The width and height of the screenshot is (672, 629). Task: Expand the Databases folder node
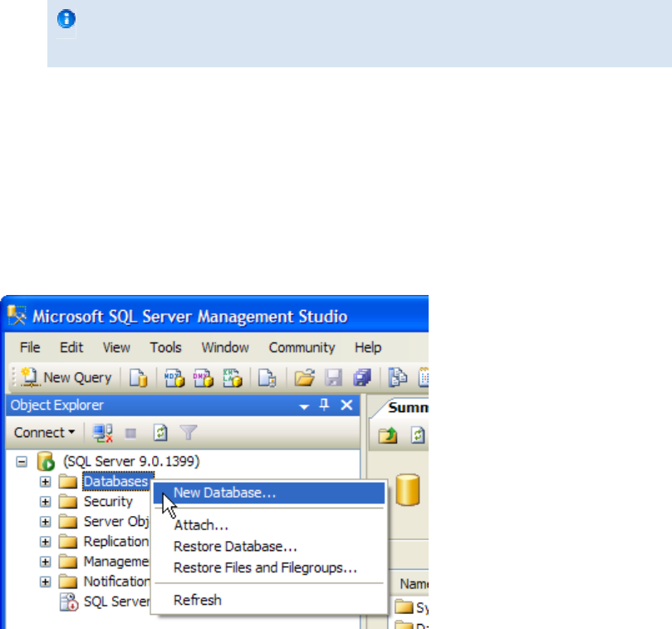click(x=45, y=481)
